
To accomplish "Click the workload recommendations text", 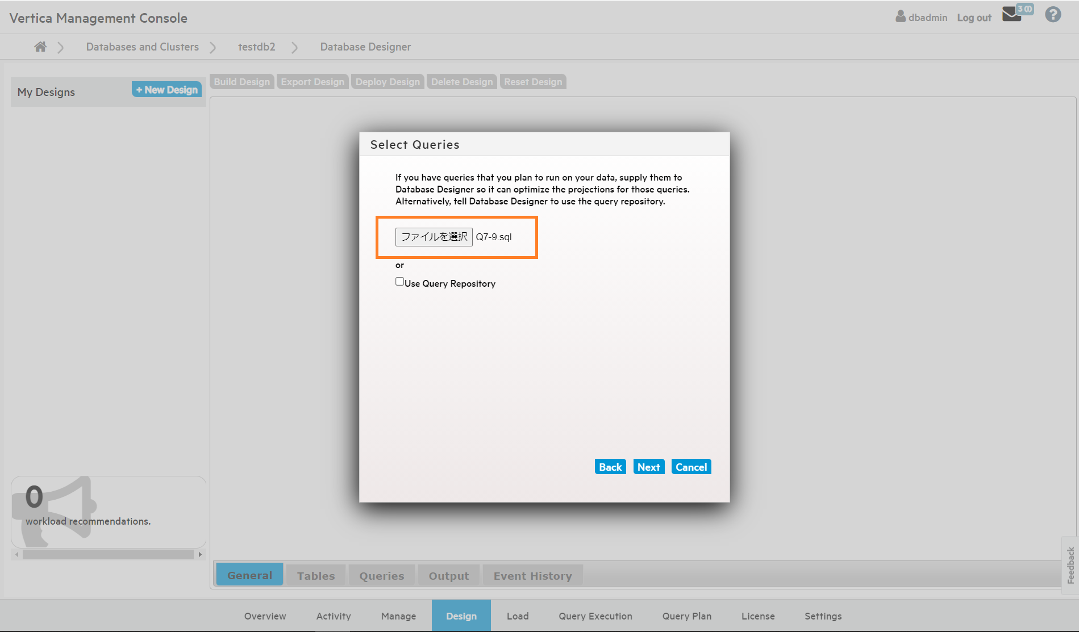I will [88, 521].
